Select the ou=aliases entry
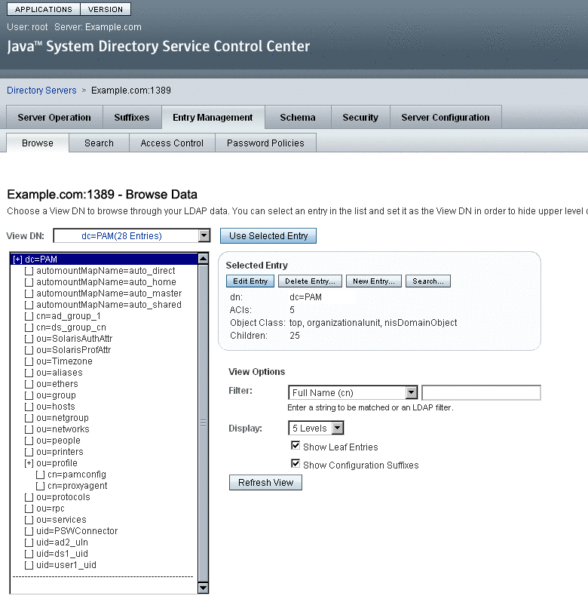Viewport: 588px width, 599px height. point(60,373)
